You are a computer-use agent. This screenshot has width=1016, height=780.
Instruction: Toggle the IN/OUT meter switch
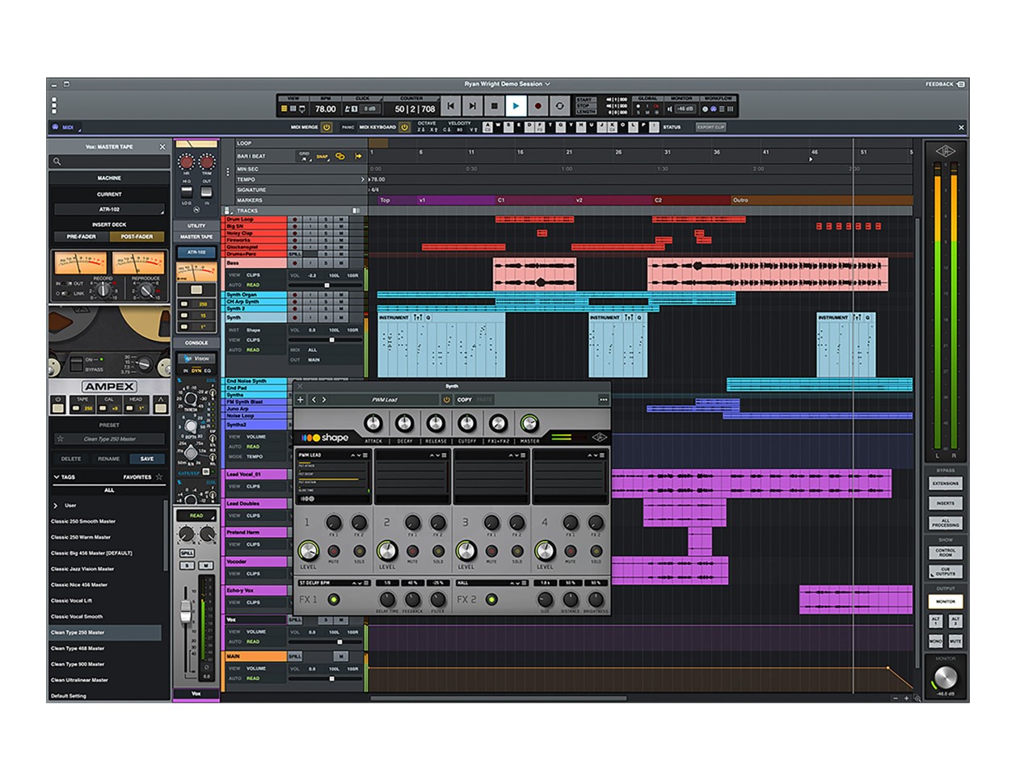65,283
